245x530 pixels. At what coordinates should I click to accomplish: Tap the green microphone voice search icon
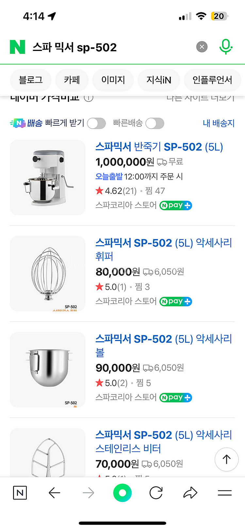point(225,47)
